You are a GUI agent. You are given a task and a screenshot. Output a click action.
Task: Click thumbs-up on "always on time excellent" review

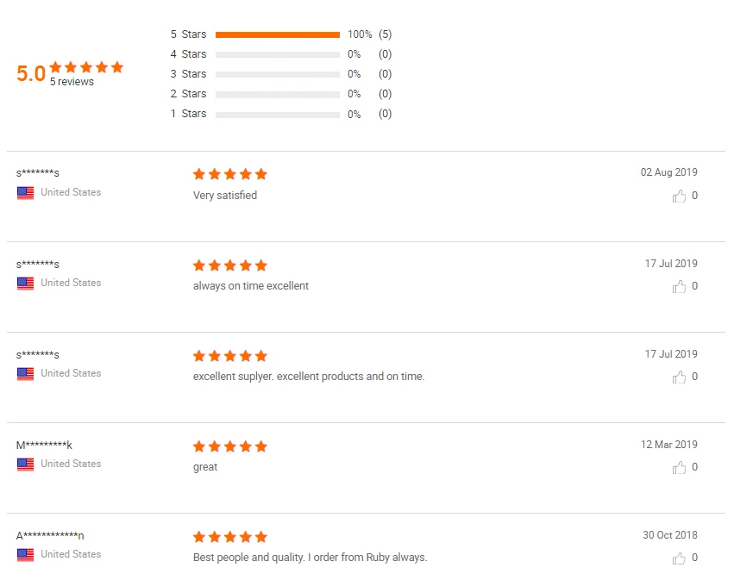tap(679, 286)
